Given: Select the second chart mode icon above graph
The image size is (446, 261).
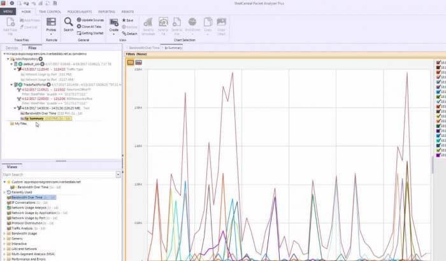Looking at the screenshot, I should (x=138, y=62).
